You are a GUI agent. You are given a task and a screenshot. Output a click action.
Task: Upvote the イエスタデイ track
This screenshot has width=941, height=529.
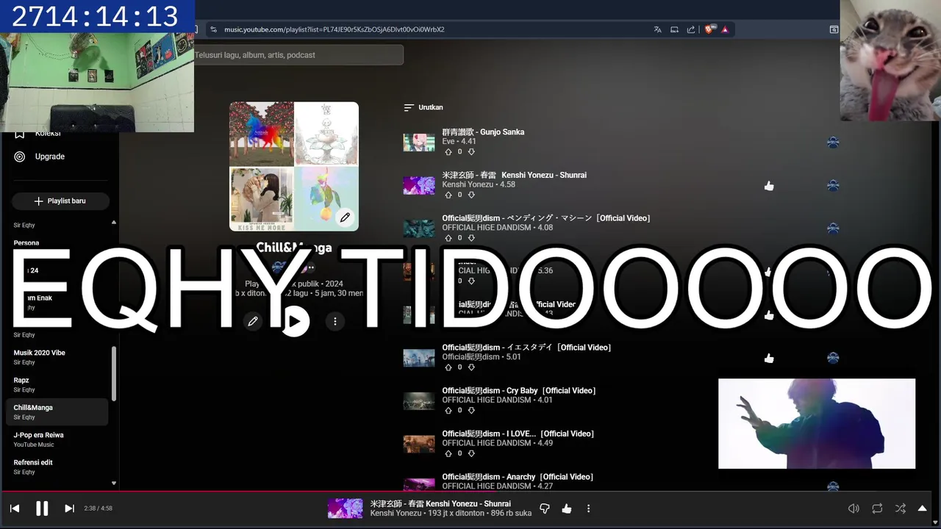pos(448,367)
